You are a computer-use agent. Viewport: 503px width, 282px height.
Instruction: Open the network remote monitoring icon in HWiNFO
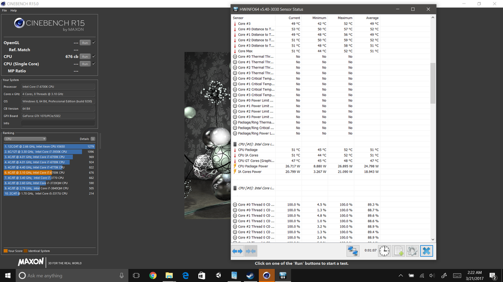(x=353, y=251)
